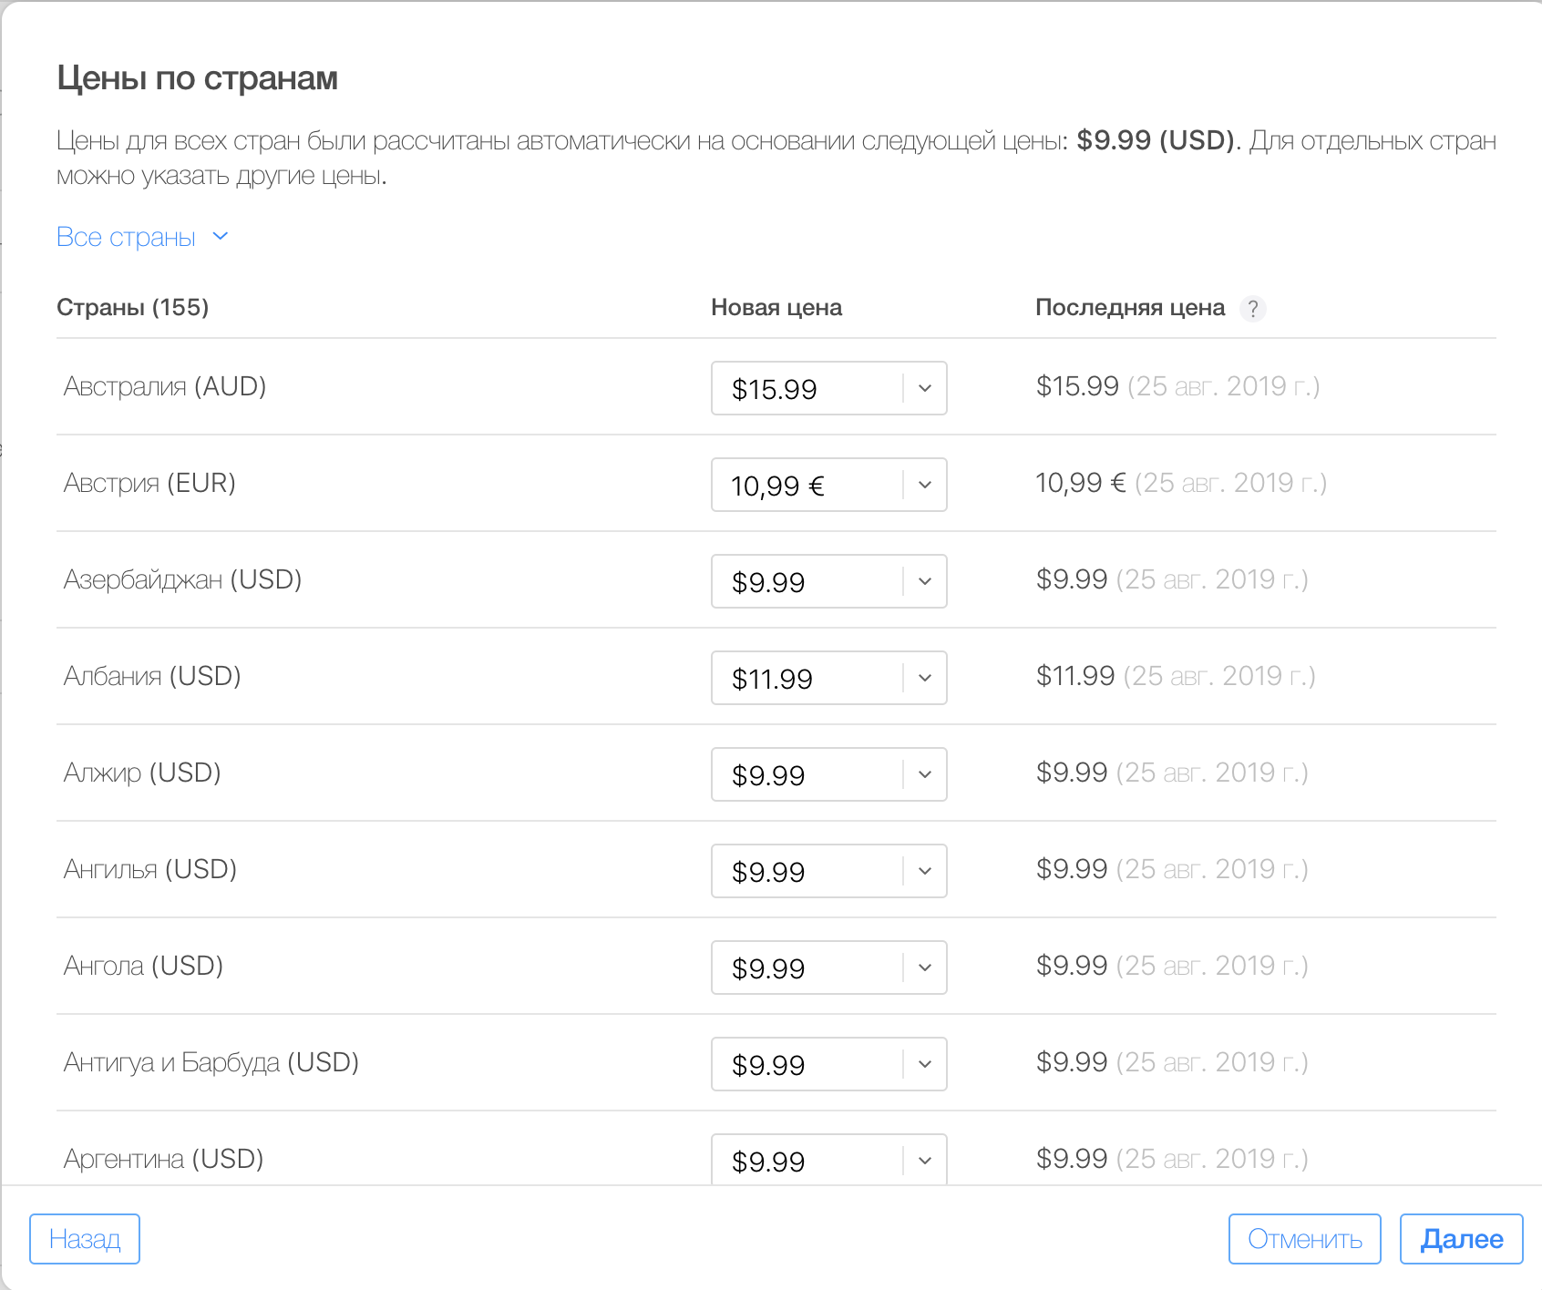Open price dropdown for Аргентина
This screenshot has height=1290, width=1542.
pos(924,1159)
